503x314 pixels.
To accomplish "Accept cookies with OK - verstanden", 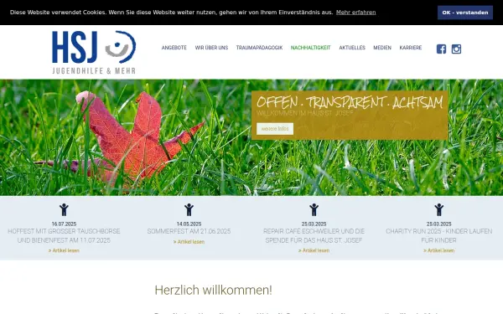I will pyautogui.click(x=464, y=13).
